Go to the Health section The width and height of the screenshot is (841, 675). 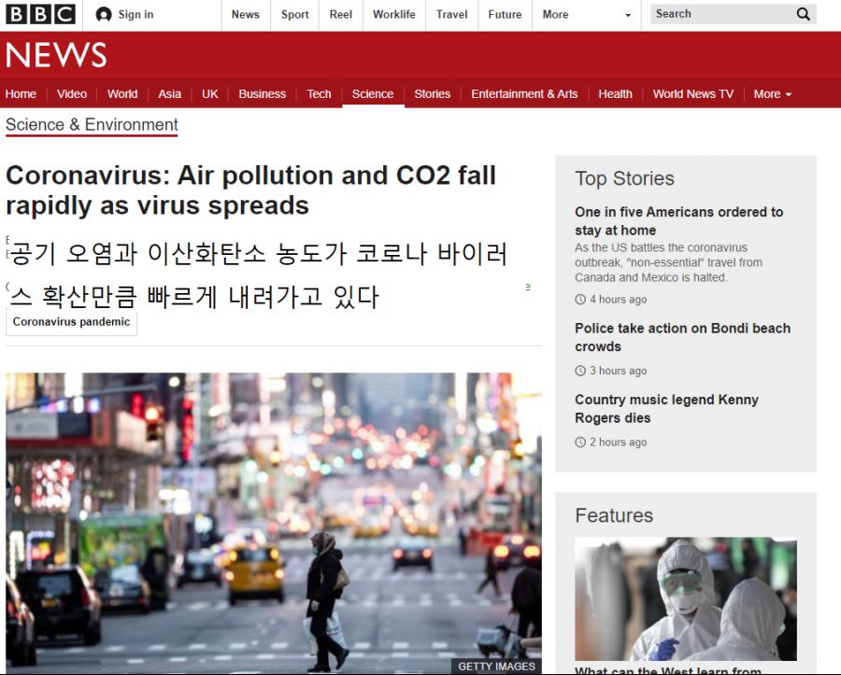coord(615,94)
